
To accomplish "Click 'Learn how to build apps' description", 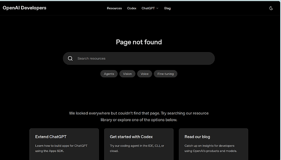I will pos(61,148).
